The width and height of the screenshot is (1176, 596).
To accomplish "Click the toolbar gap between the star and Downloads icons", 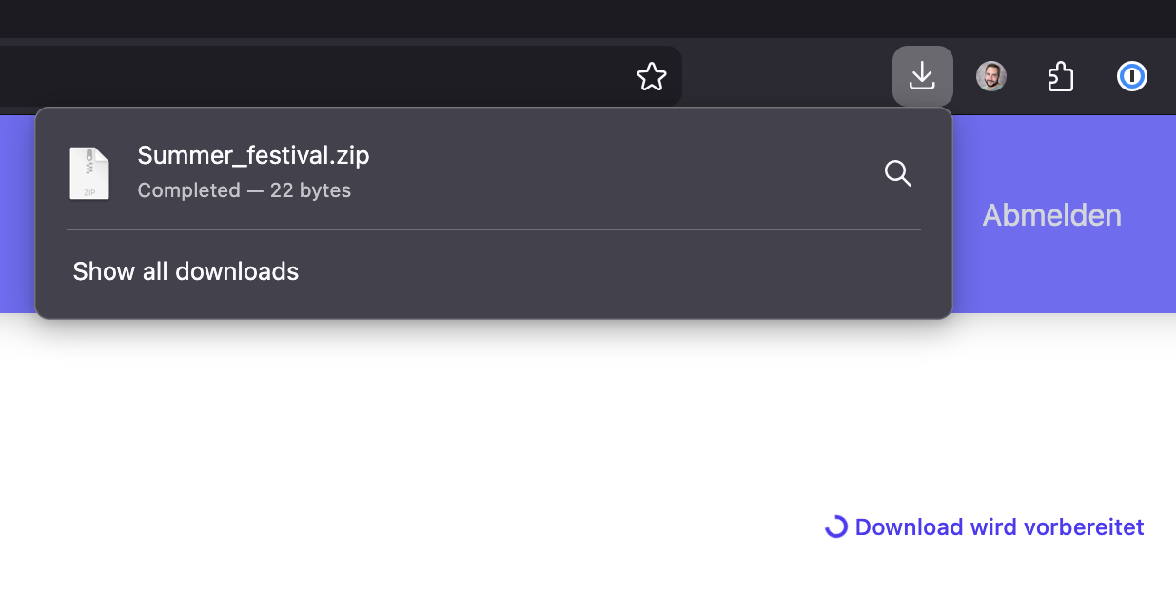I will (787, 76).
